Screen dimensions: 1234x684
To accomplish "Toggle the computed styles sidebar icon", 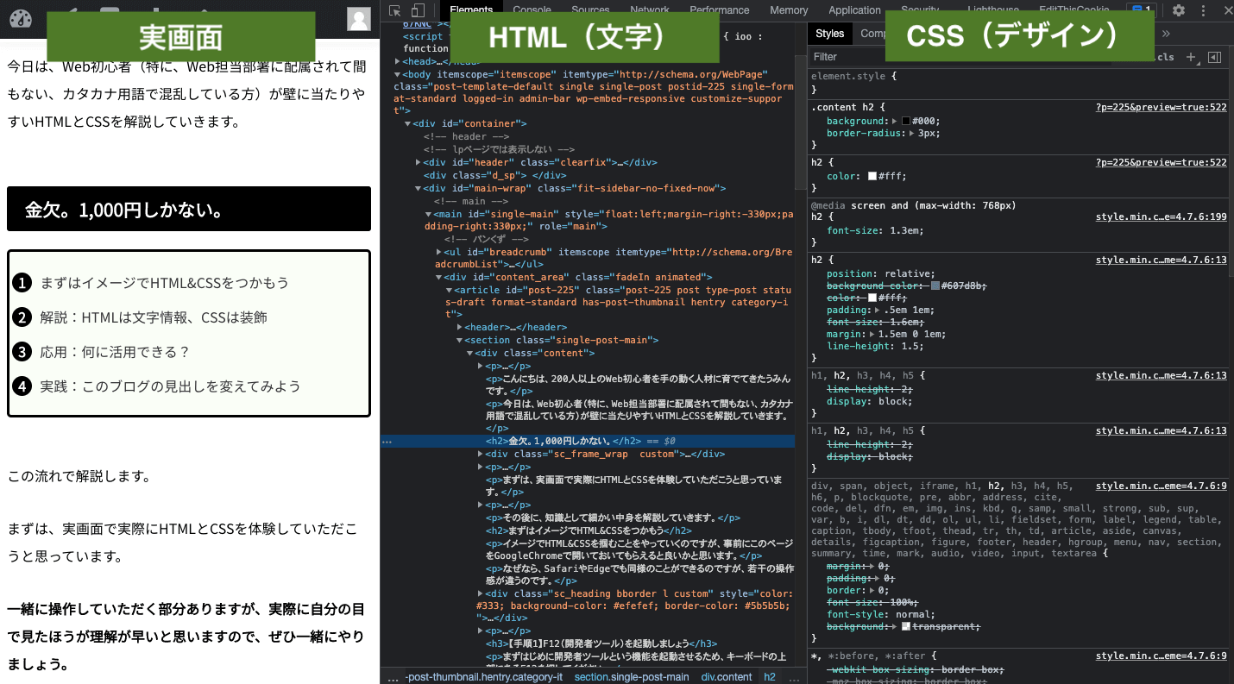I will click(1214, 57).
